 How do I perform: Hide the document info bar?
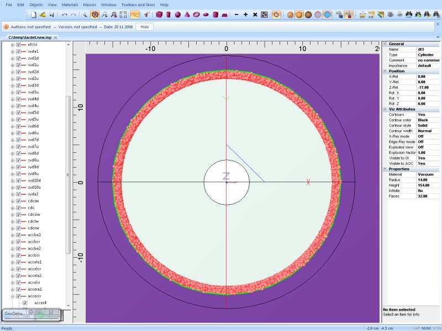tap(145, 26)
